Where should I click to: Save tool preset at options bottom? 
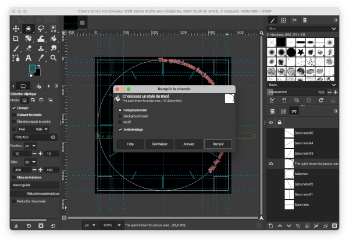click(16, 226)
